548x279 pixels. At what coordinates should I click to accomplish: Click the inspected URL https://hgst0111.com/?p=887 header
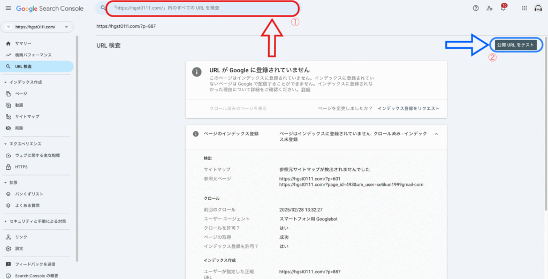coord(126,26)
